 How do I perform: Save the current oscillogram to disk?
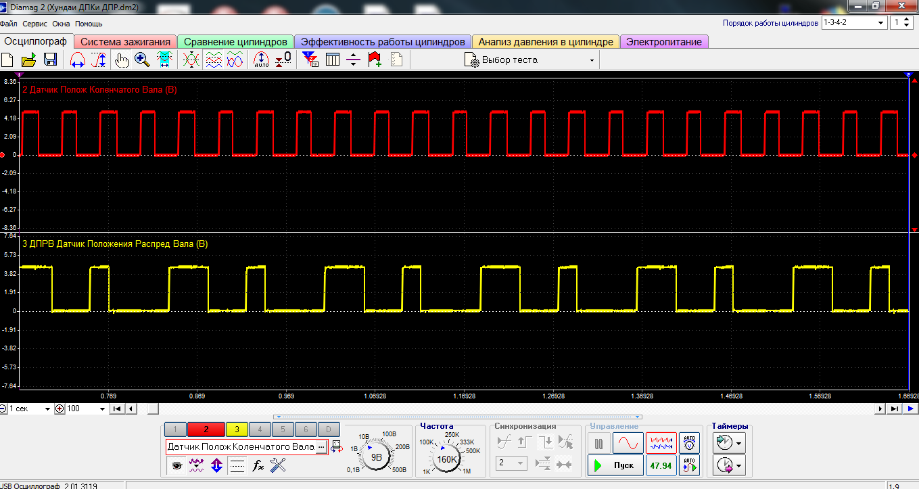tap(49, 60)
